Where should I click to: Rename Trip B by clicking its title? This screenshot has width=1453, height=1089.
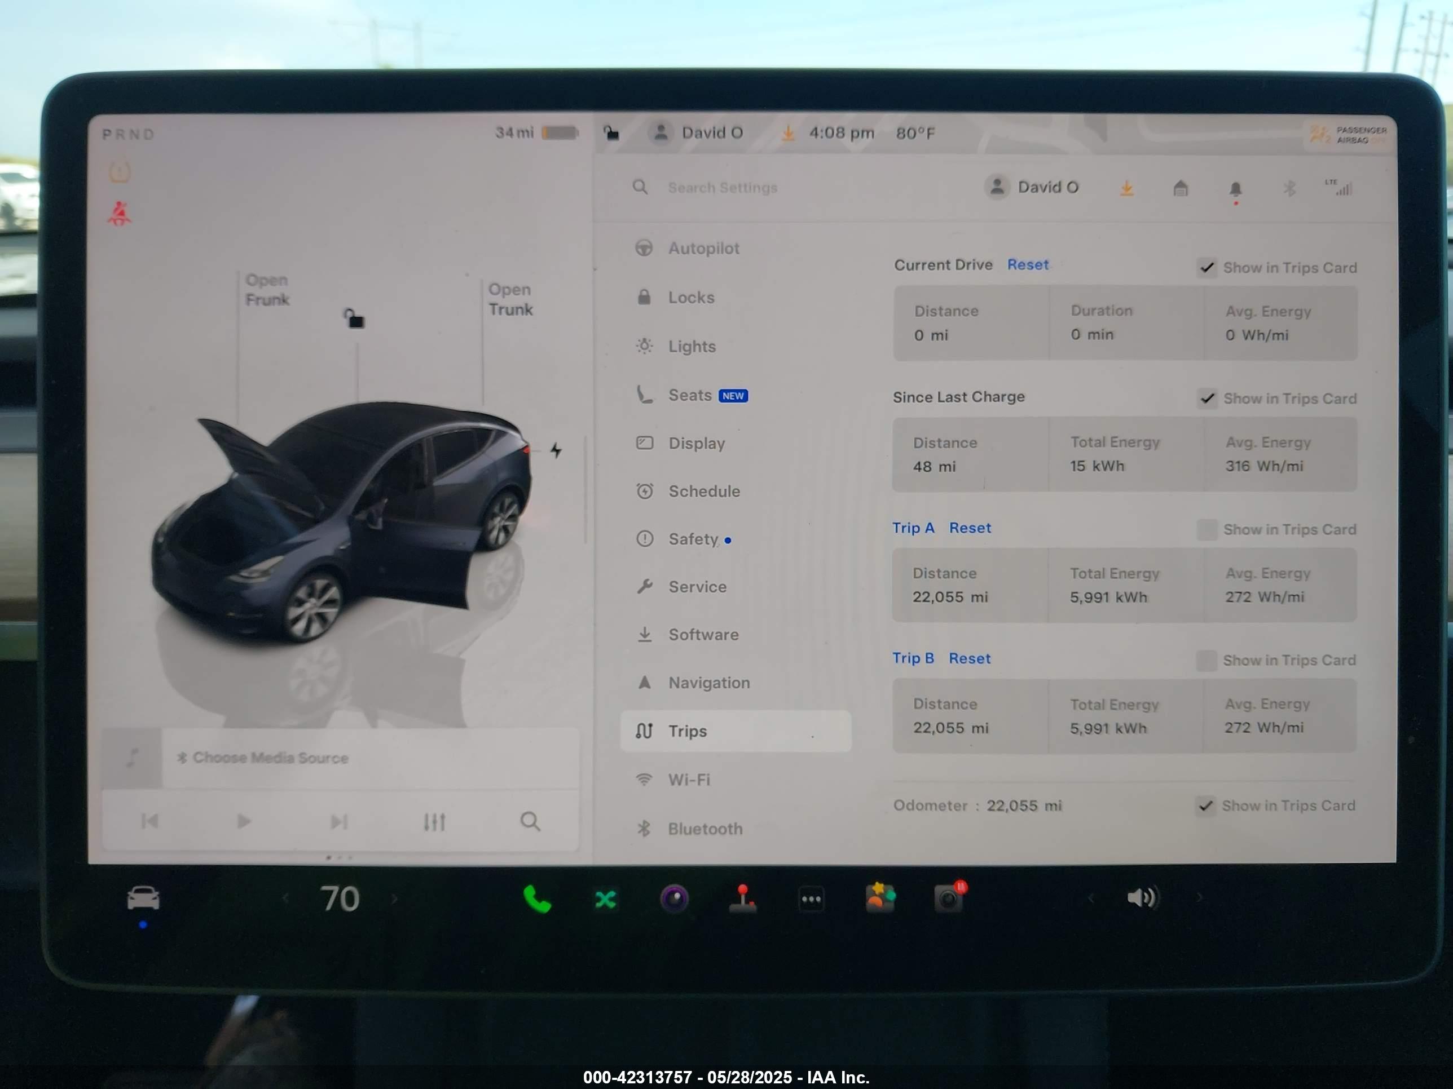pyautogui.click(x=913, y=658)
